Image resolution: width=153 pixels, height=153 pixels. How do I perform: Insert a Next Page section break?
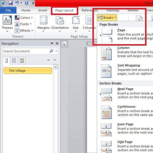coord(125,95)
